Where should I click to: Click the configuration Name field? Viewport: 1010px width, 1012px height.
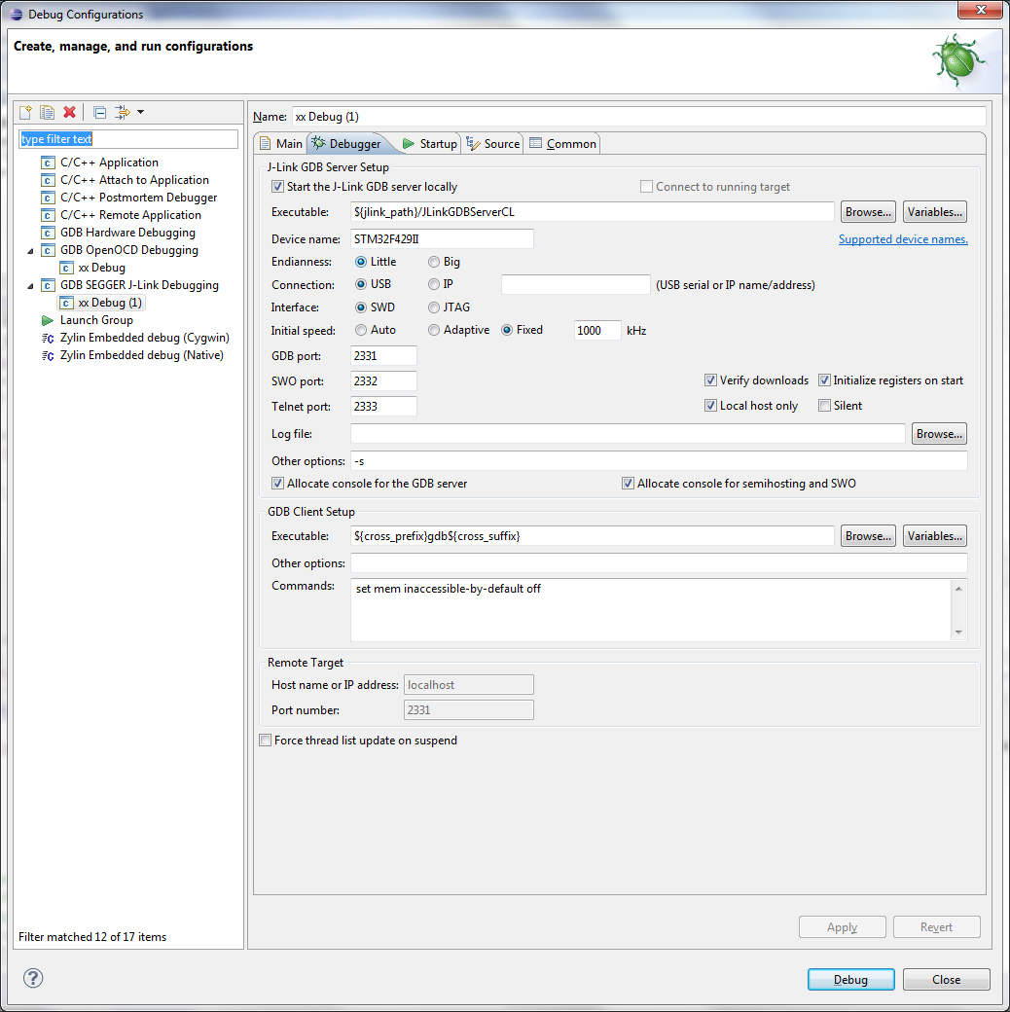tap(639, 117)
